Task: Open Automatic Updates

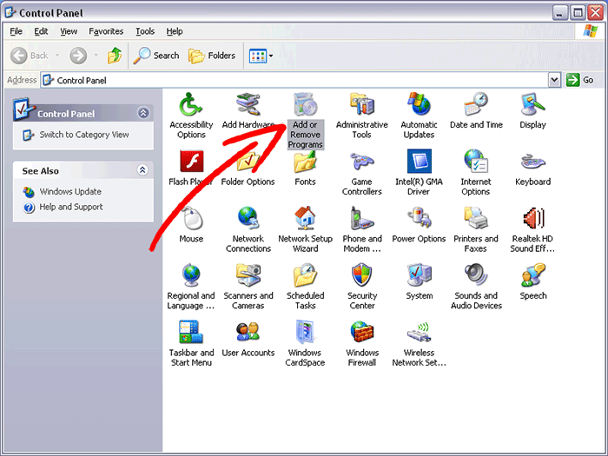Action: 419,116
